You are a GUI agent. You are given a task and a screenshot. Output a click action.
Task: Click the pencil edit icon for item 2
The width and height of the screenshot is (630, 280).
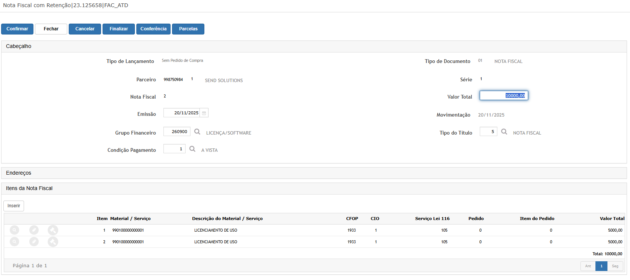coord(34,242)
